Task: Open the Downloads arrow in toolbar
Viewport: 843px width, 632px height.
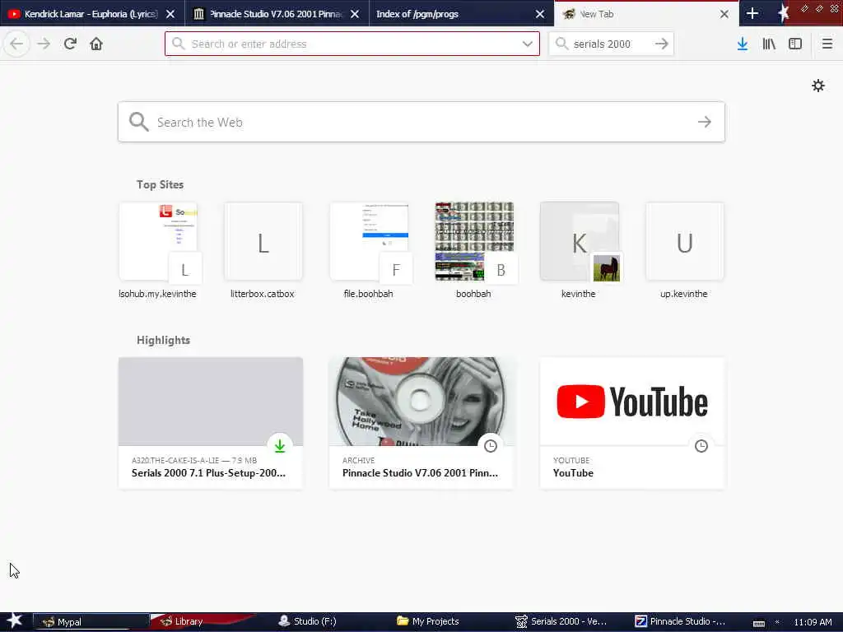Action: [x=743, y=44]
